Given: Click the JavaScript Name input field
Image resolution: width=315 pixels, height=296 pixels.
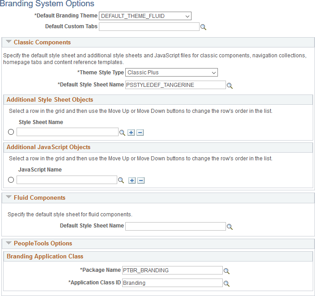Looking at the screenshot, I should 67,180.
